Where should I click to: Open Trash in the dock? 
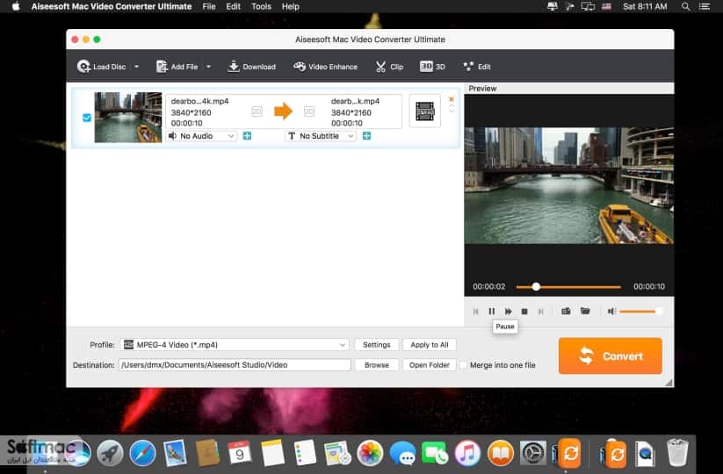677,453
